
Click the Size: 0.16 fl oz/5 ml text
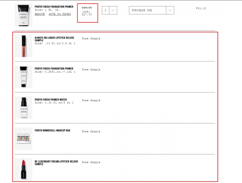point(54,103)
